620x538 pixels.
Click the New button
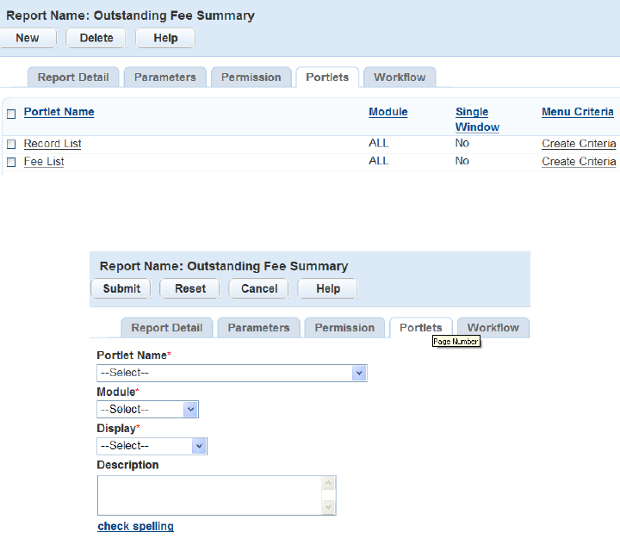pyautogui.click(x=28, y=38)
